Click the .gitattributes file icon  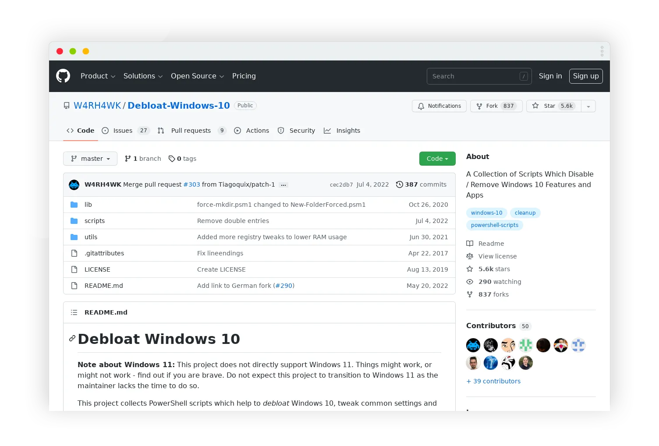74,253
